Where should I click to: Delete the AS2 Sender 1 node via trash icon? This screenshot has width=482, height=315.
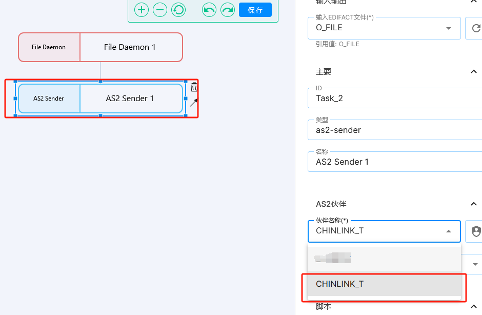(x=194, y=87)
